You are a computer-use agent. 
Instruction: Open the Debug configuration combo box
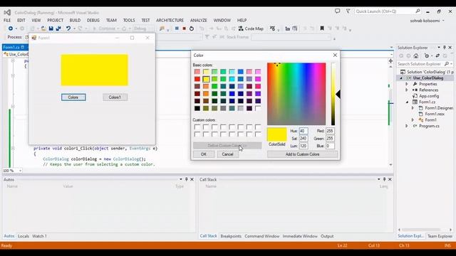(x=144, y=28)
